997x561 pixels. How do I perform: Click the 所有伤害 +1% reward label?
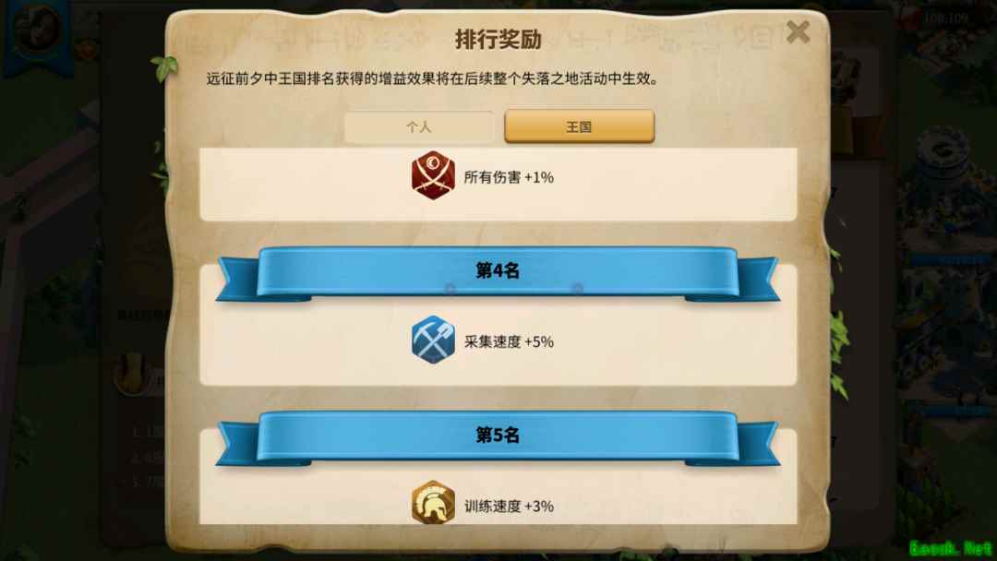(509, 177)
